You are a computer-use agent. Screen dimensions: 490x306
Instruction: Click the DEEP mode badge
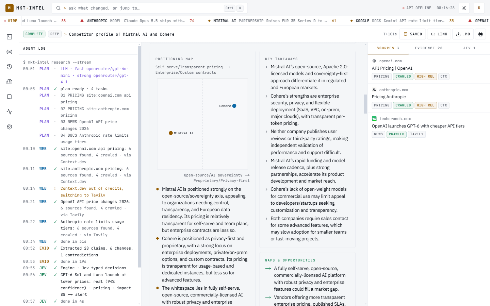(55, 34)
